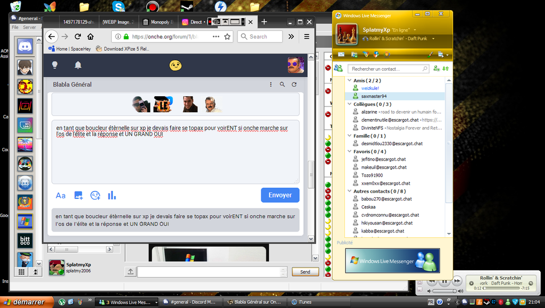
Task: Show more toolbar items with the double chevron
Action: [291, 37]
